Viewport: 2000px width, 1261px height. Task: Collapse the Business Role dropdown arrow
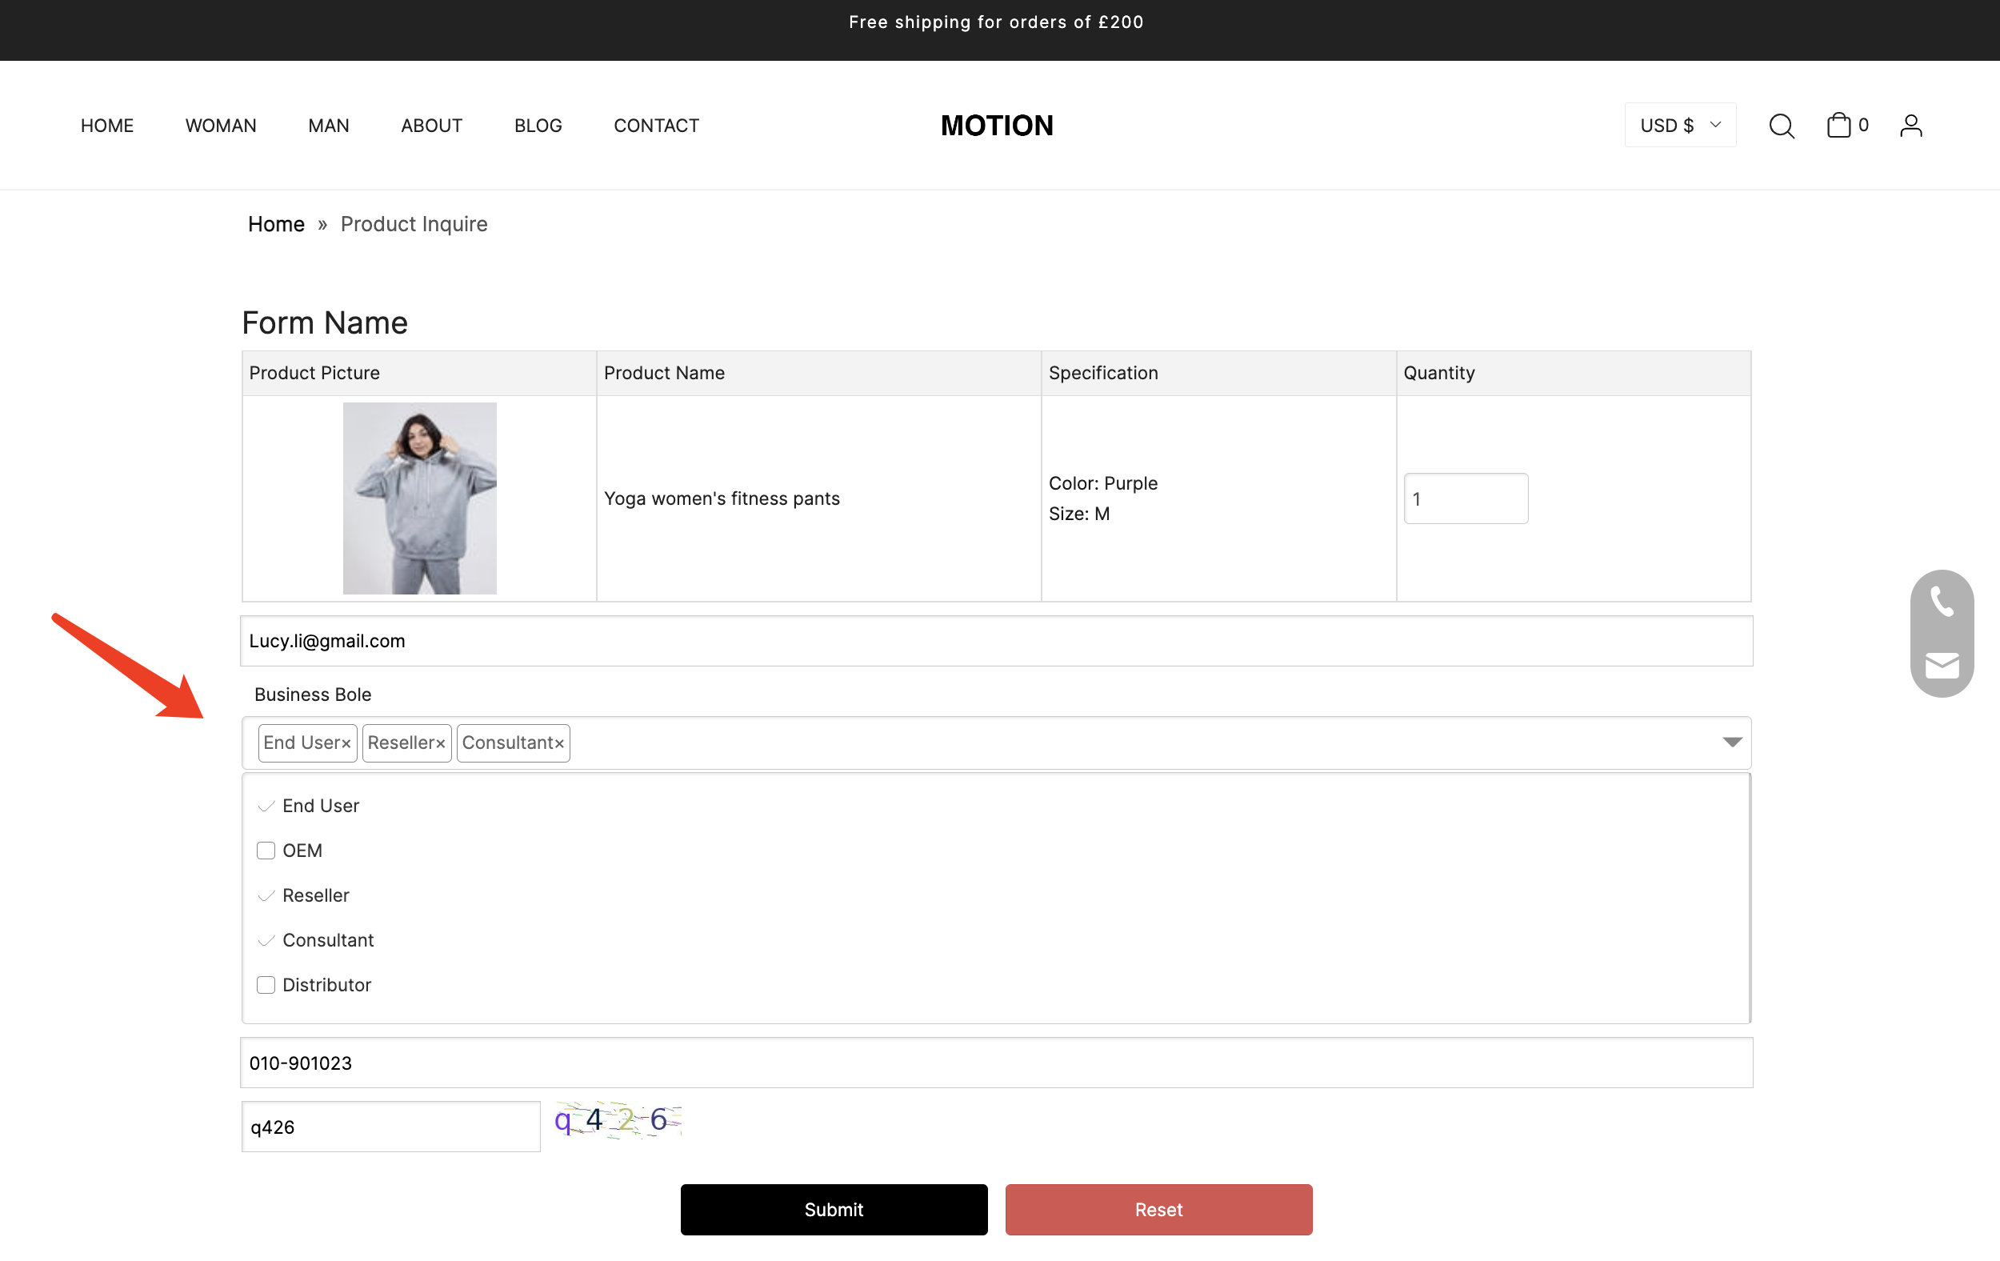(1732, 742)
